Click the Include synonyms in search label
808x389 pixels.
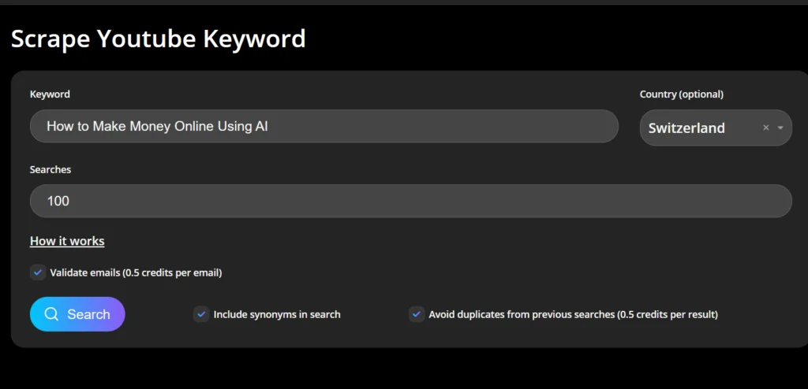(x=277, y=314)
